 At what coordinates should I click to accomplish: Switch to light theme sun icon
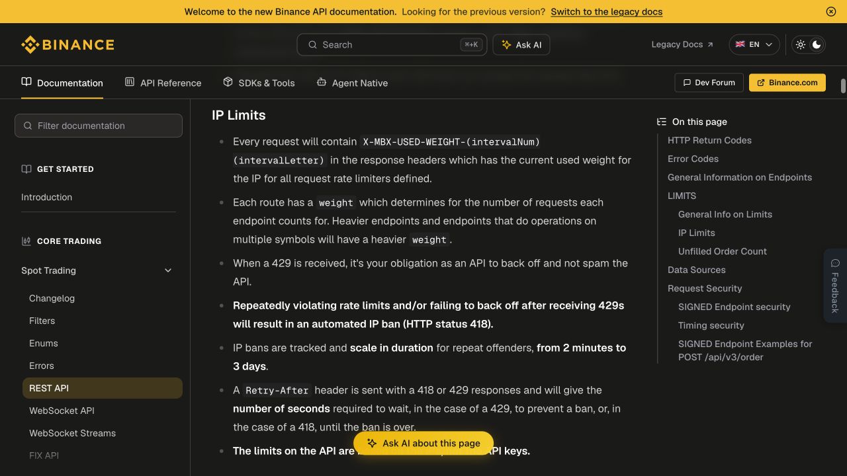point(801,44)
